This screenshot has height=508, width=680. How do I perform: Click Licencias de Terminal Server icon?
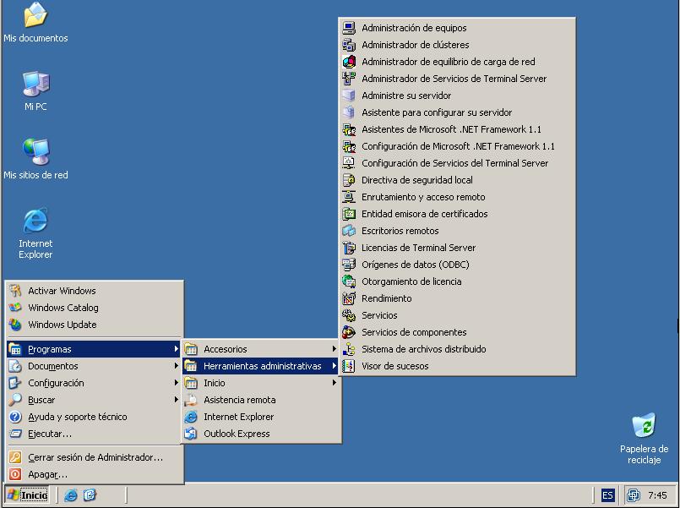[349, 248]
